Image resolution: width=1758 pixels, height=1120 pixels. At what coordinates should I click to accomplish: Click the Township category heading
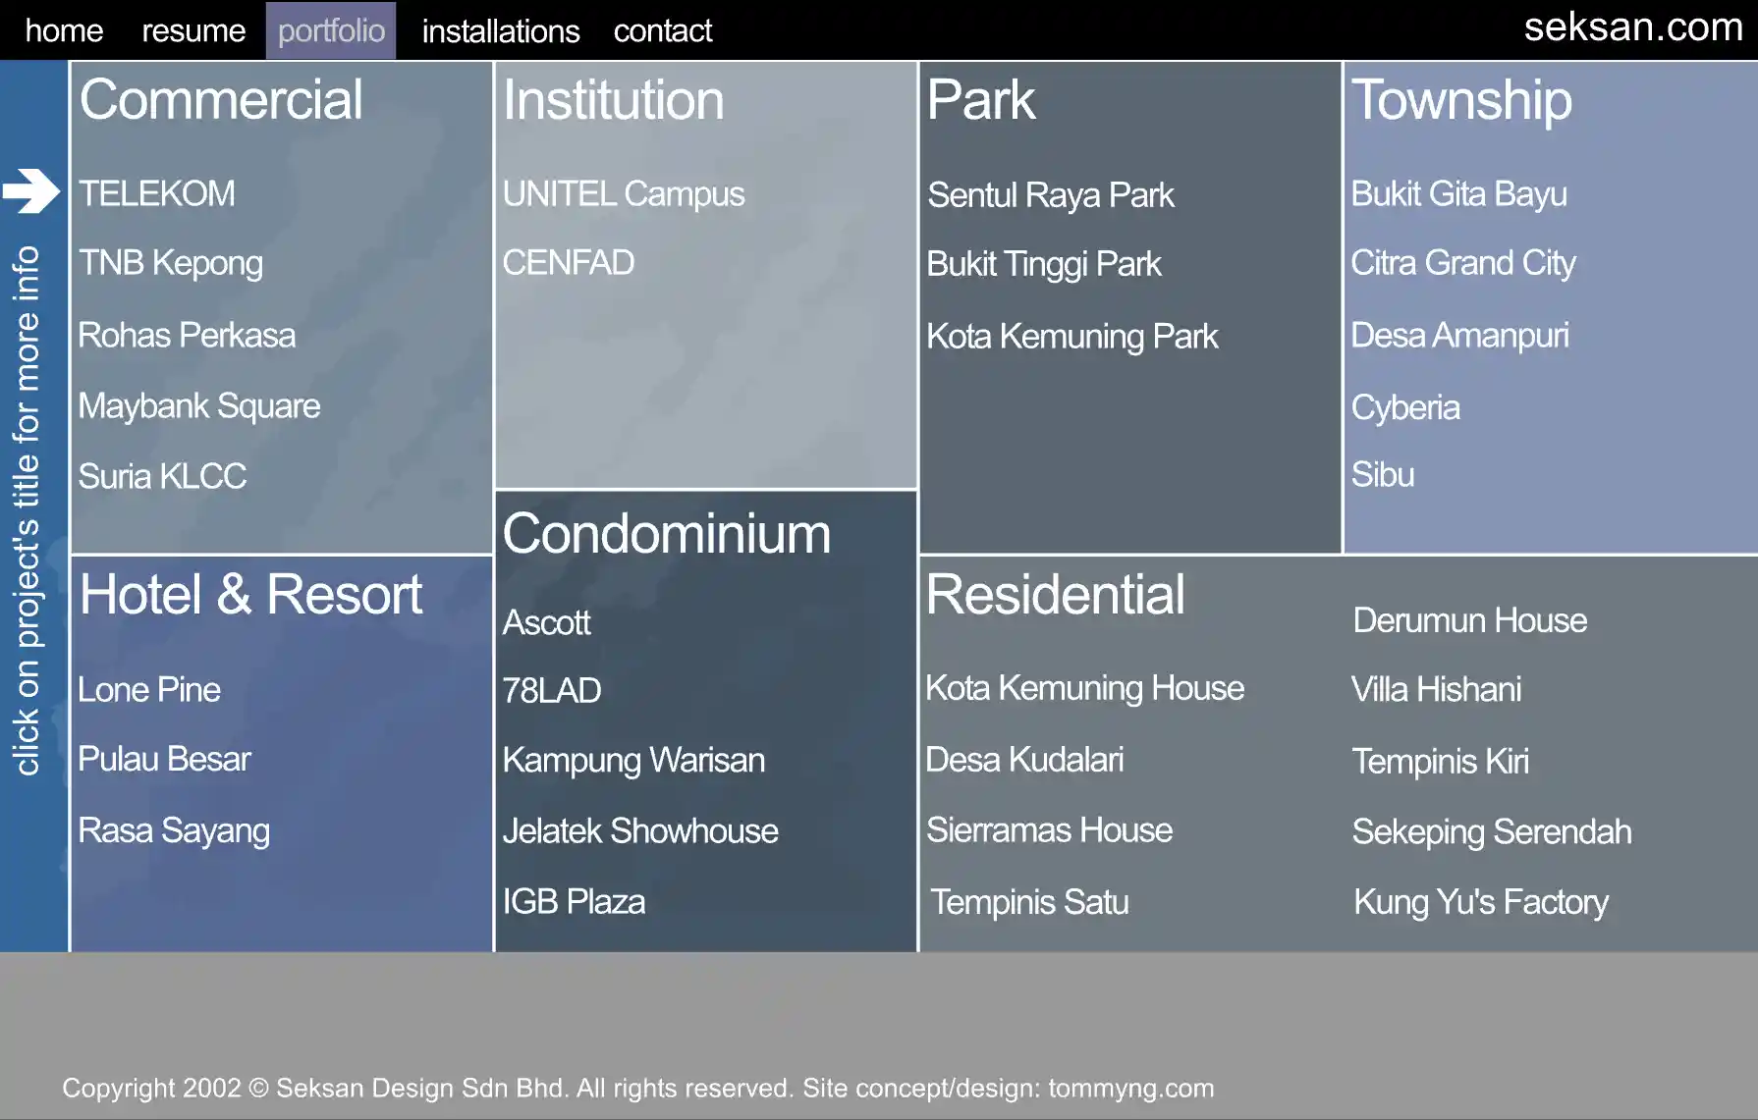[x=1461, y=101]
